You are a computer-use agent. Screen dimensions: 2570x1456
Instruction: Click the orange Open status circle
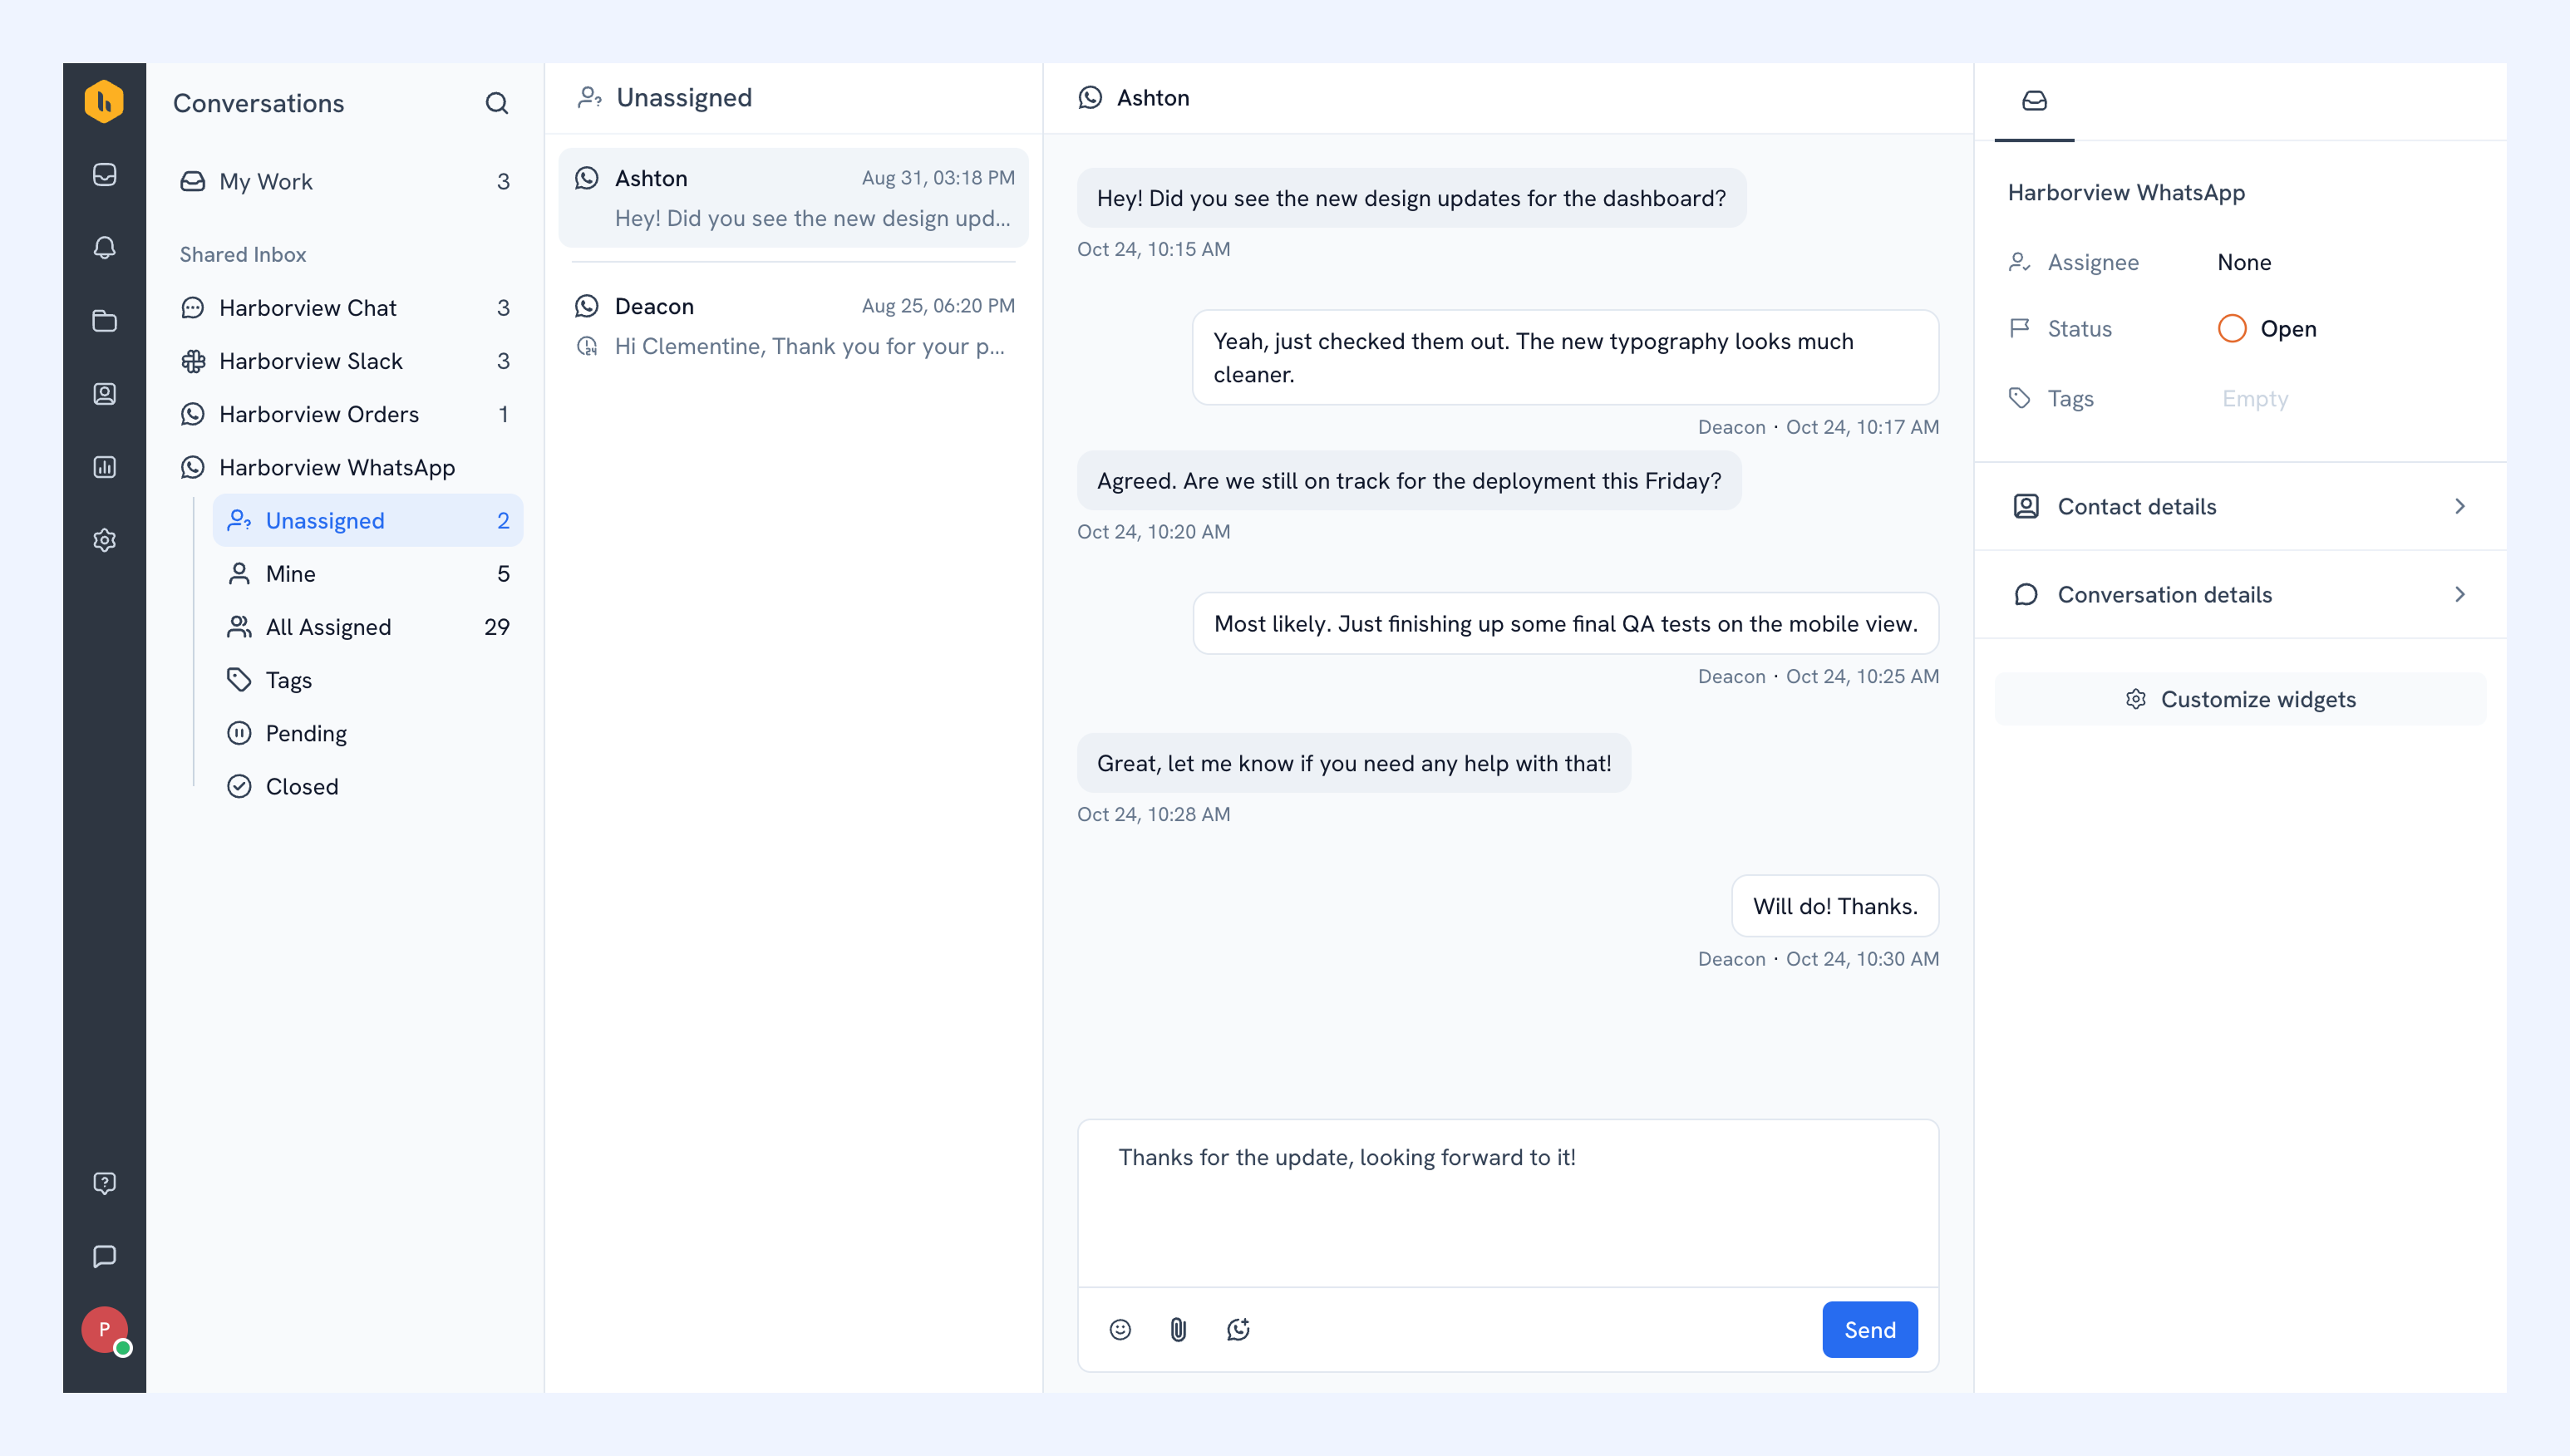2232,329
